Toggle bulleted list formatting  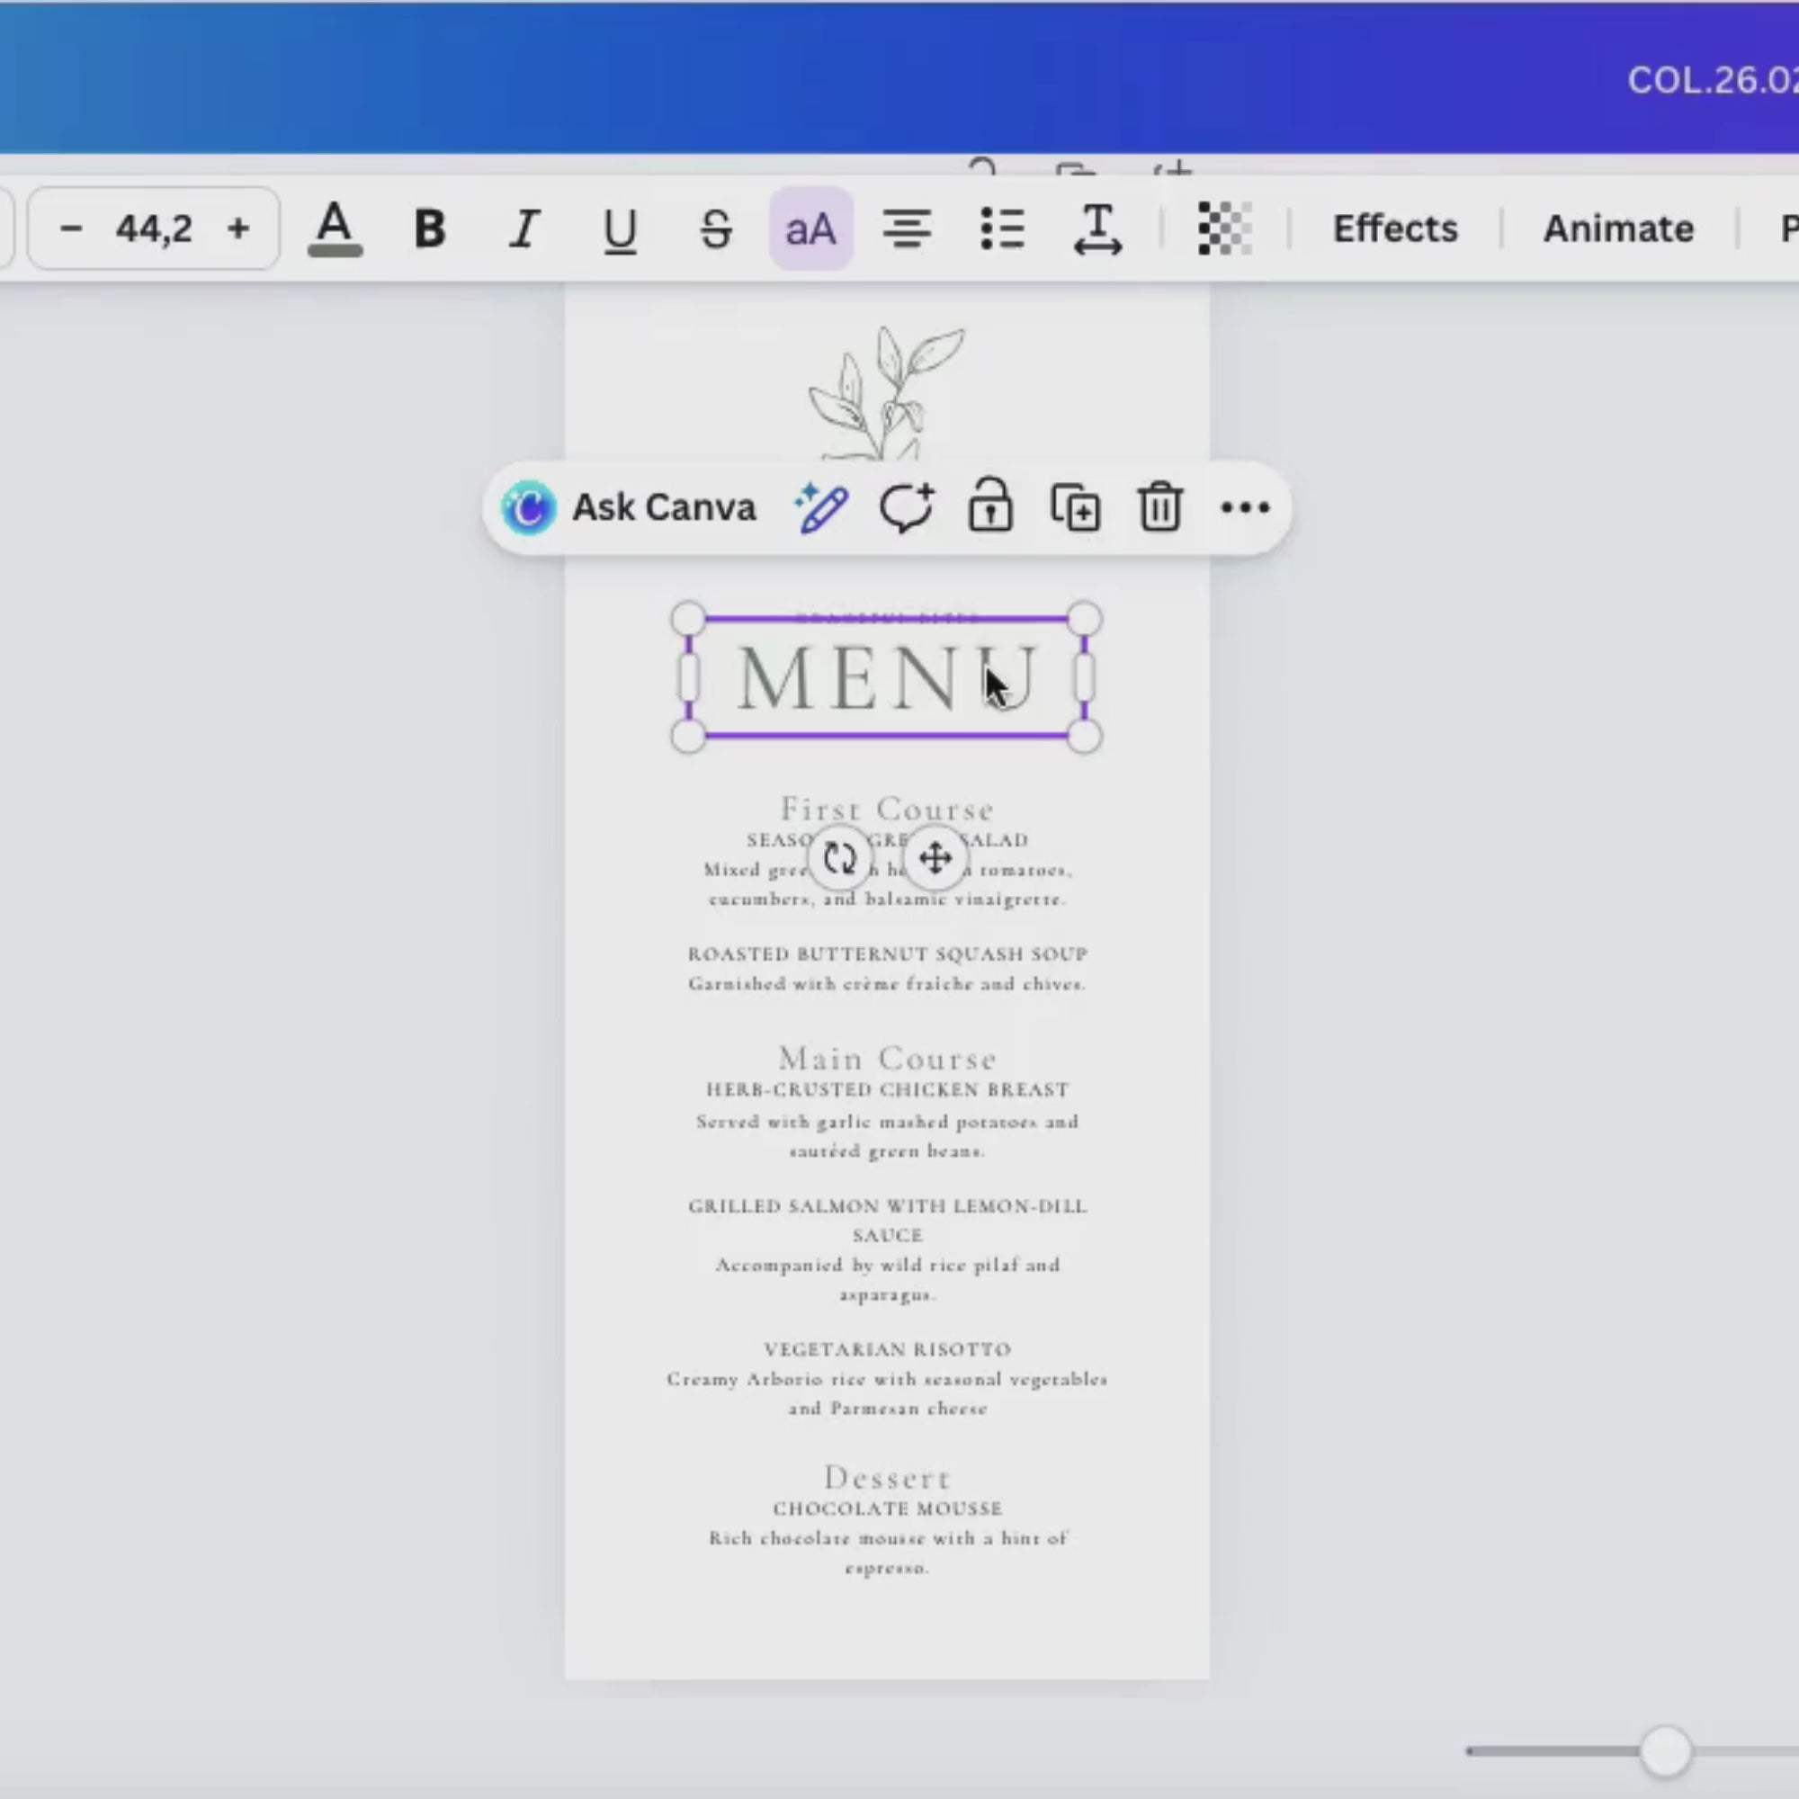pyautogui.click(x=1002, y=229)
